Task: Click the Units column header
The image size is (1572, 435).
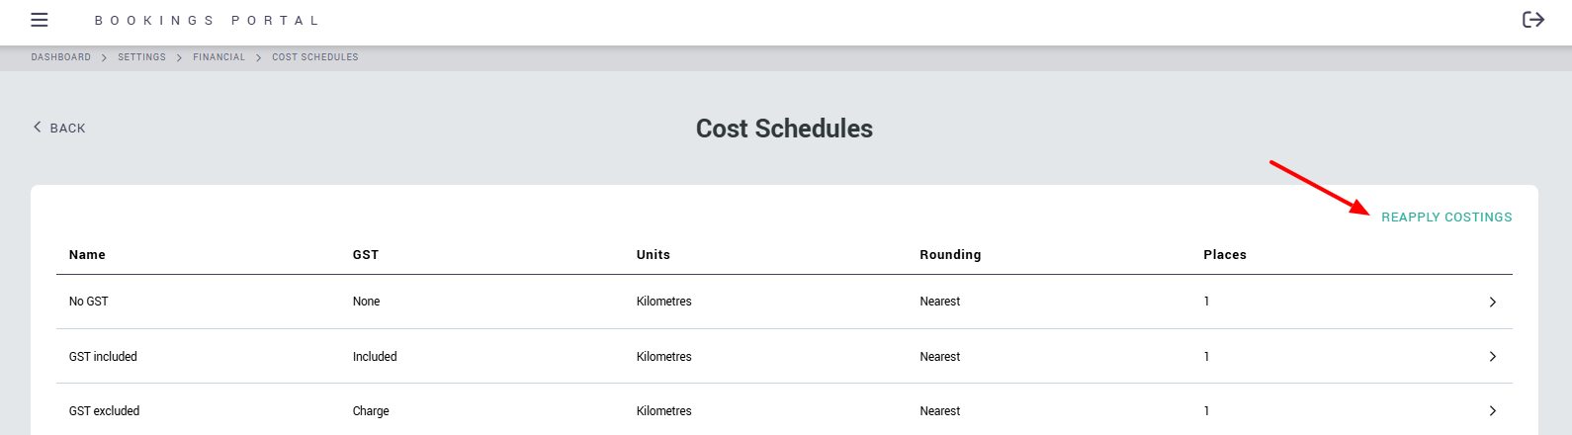Action: click(x=653, y=255)
